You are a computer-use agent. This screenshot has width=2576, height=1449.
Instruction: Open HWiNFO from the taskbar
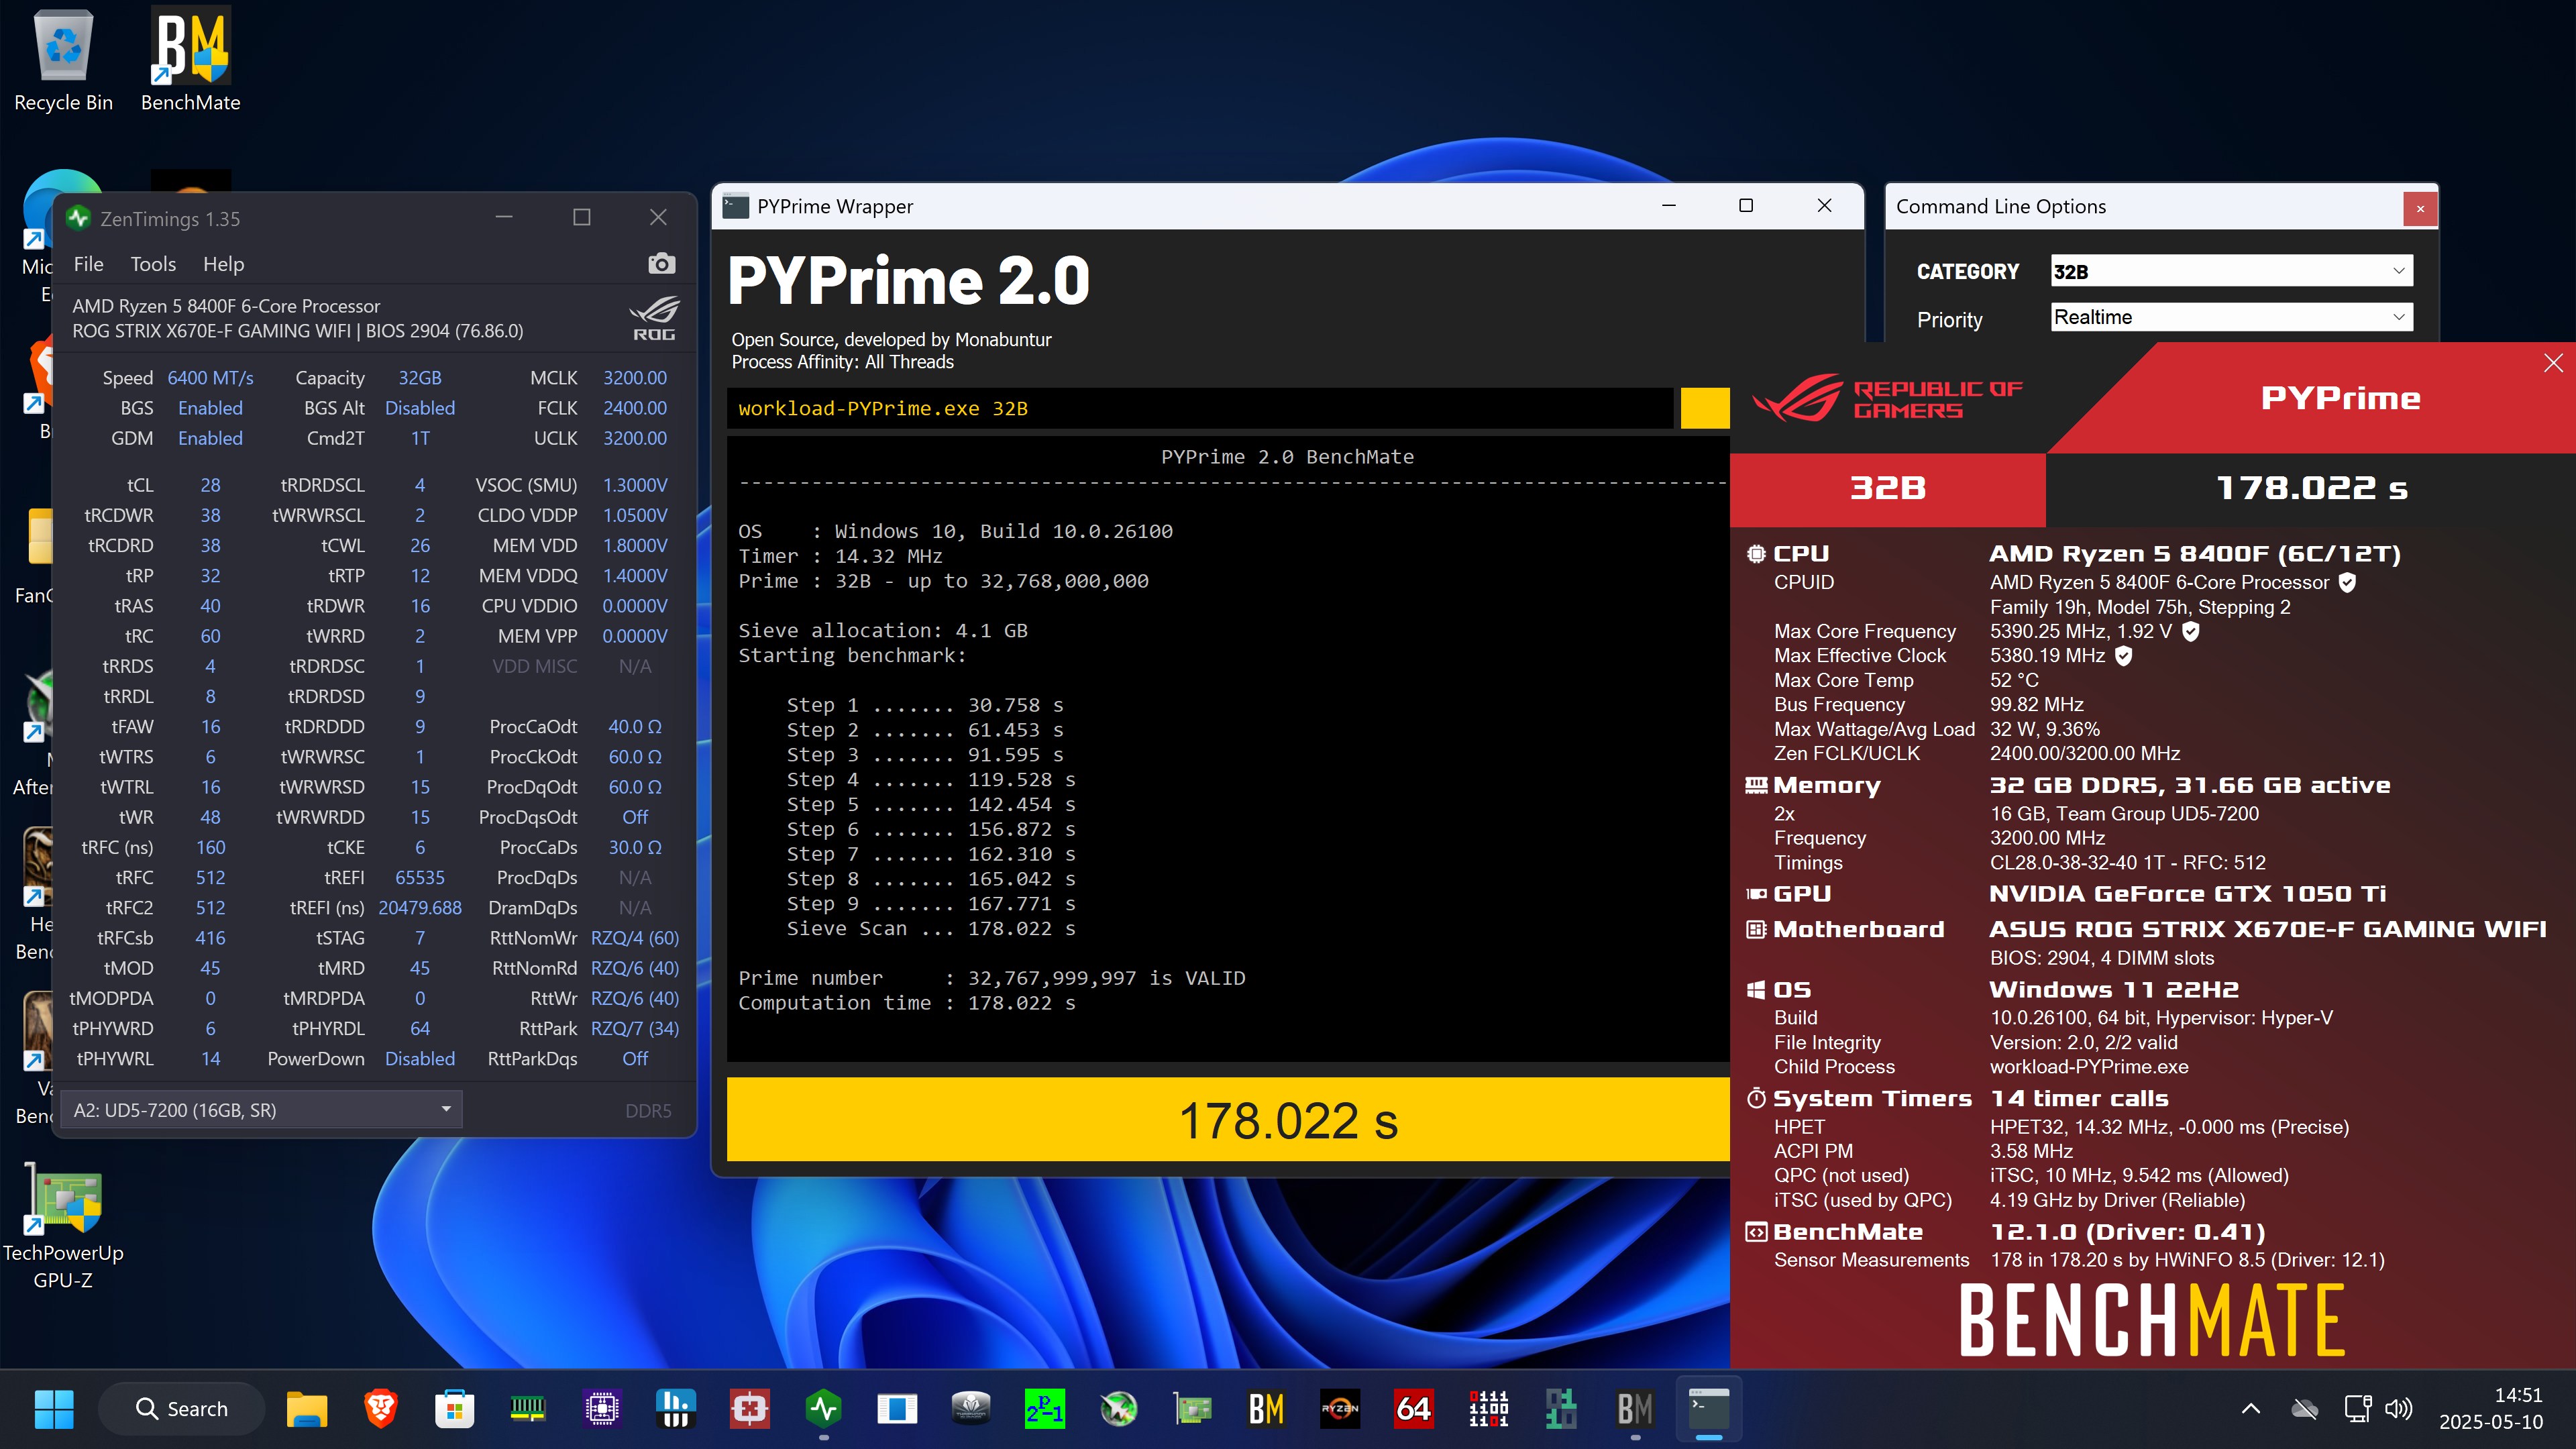click(676, 1409)
